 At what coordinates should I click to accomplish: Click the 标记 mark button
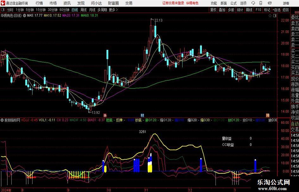(267, 10)
